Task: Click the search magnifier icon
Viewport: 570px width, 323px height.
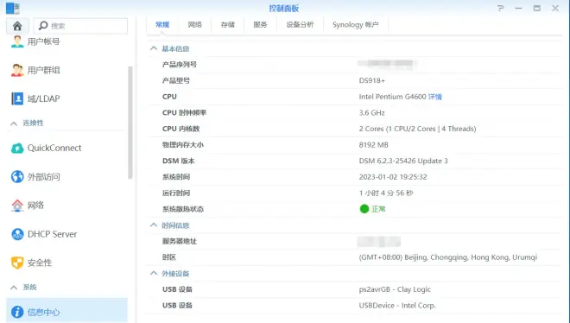Action: point(43,25)
